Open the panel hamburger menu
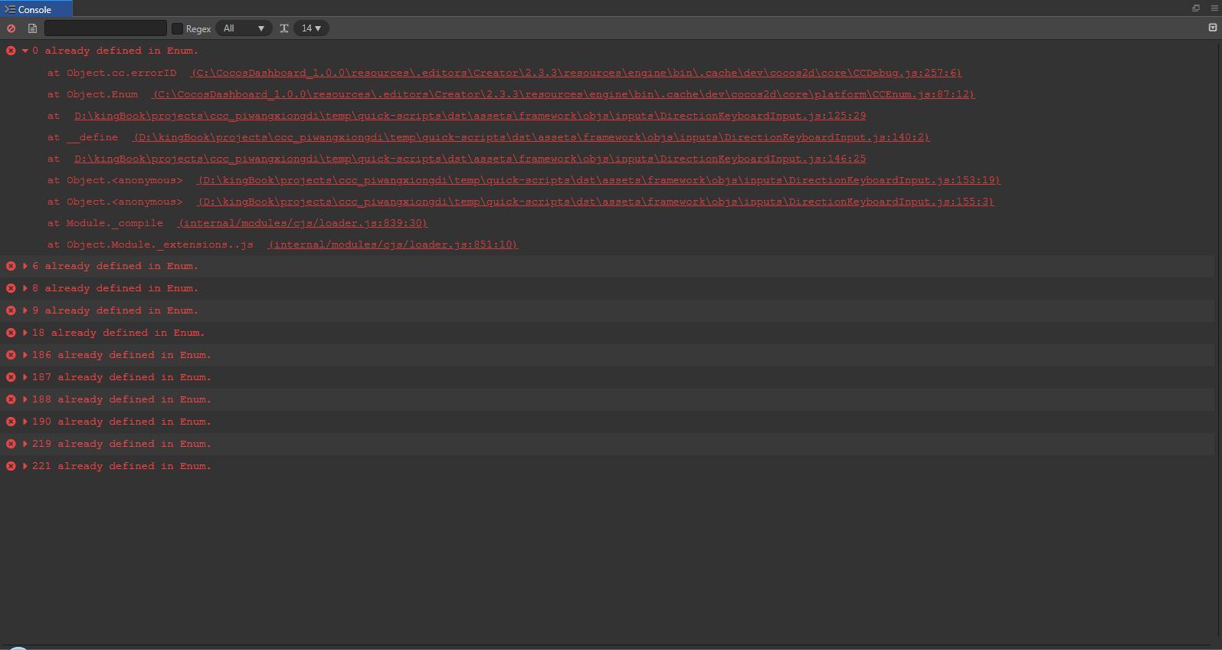Viewport: 1222px width, 650px height. (x=1214, y=8)
